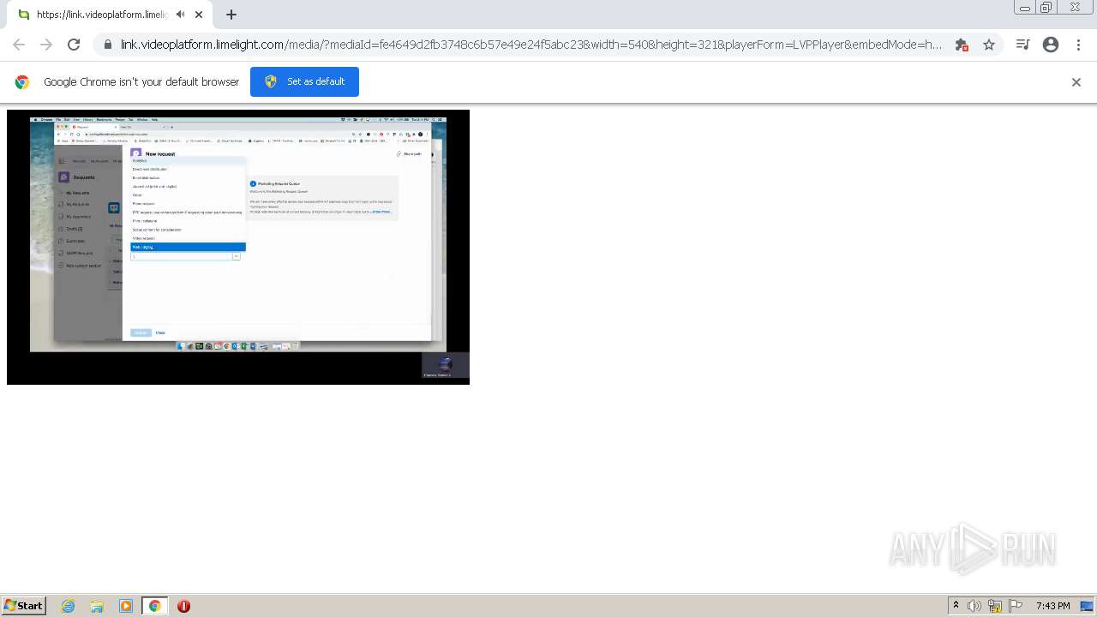Reload the current page

pos(74,45)
